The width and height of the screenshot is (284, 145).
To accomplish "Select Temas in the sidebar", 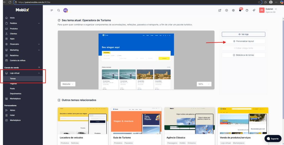I will [13, 79].
